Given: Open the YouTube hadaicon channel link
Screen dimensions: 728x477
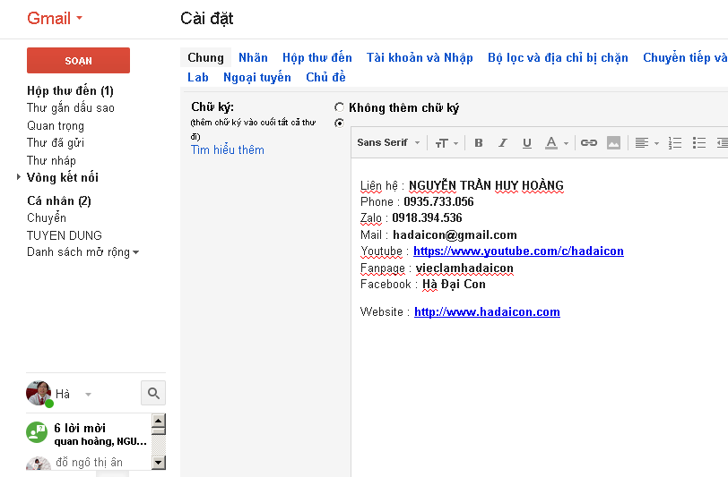Looking at the screenshot, I should click(518, 251).
